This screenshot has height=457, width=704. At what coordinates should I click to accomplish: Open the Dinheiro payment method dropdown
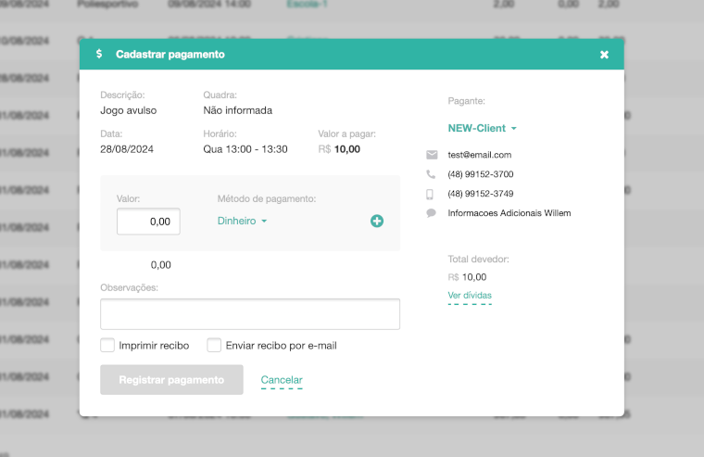coord(242,222)
